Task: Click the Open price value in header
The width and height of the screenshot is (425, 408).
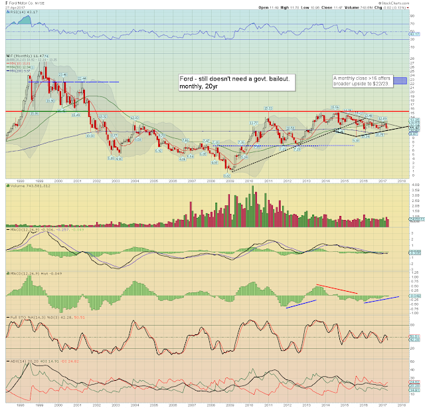Action: click(274, 7)
